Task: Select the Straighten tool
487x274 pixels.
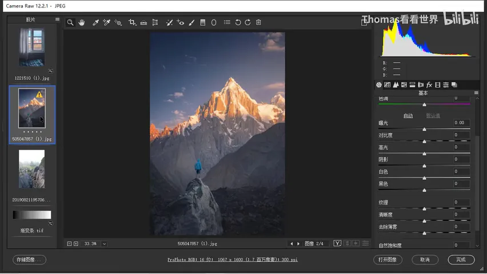Action: pyautogui.click(x=143, y=22)
